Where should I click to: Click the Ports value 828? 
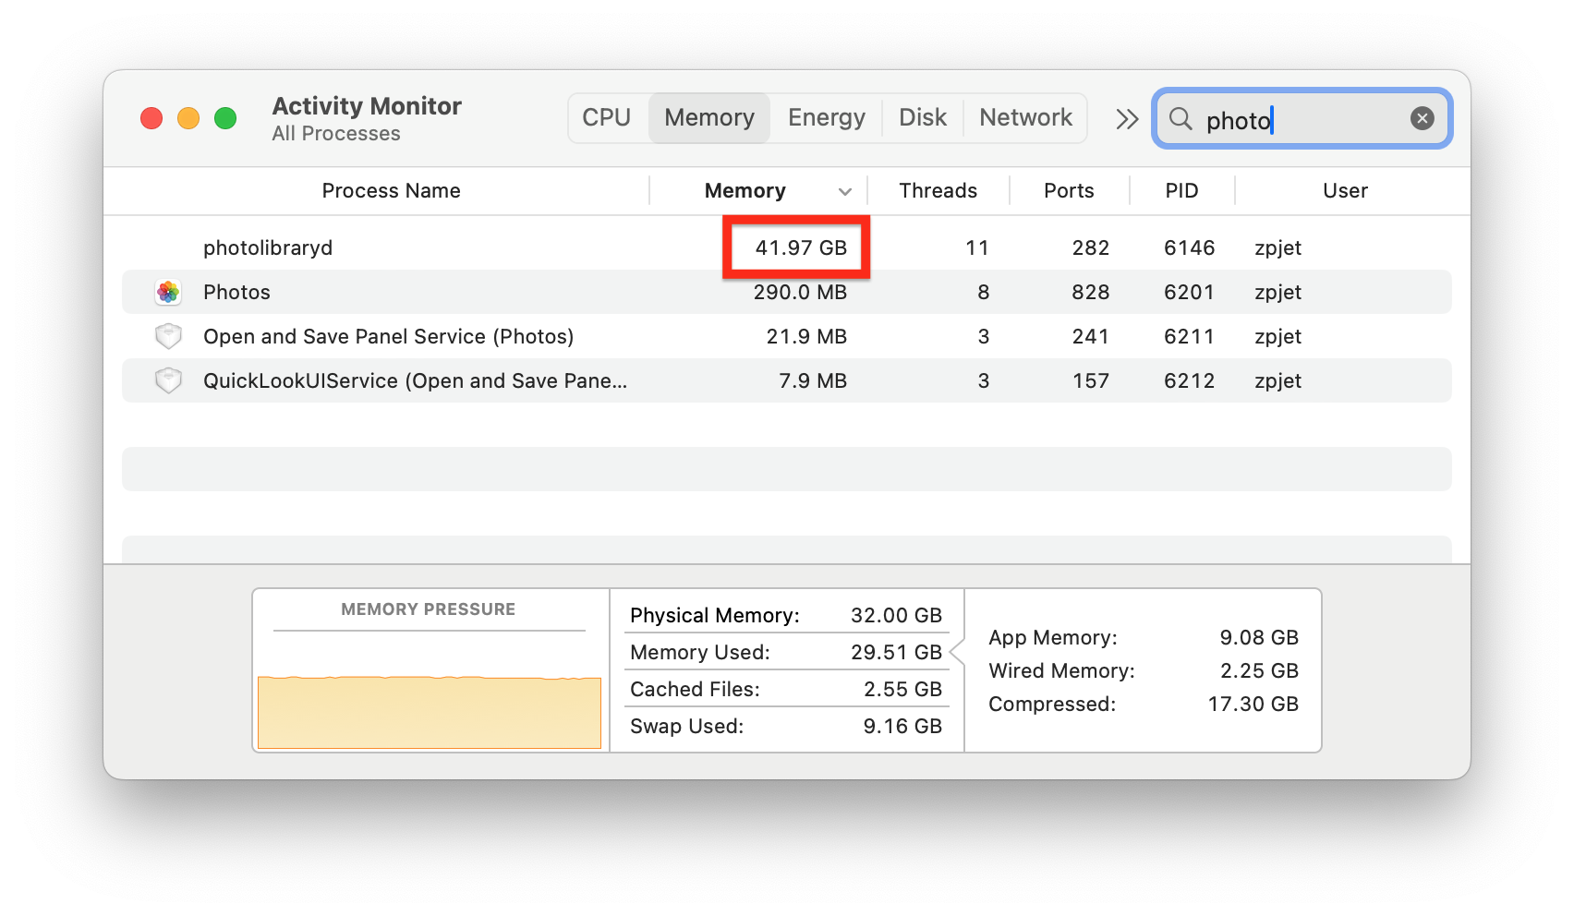1091,292
